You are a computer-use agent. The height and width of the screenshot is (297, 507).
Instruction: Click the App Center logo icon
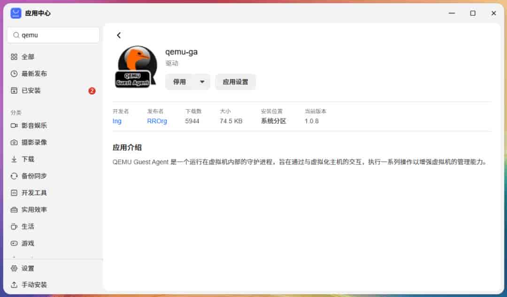pyautogui.click(x=16, y=13)
